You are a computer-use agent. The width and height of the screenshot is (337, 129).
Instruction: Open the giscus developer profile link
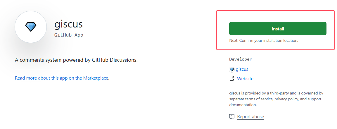pos(242,69)
